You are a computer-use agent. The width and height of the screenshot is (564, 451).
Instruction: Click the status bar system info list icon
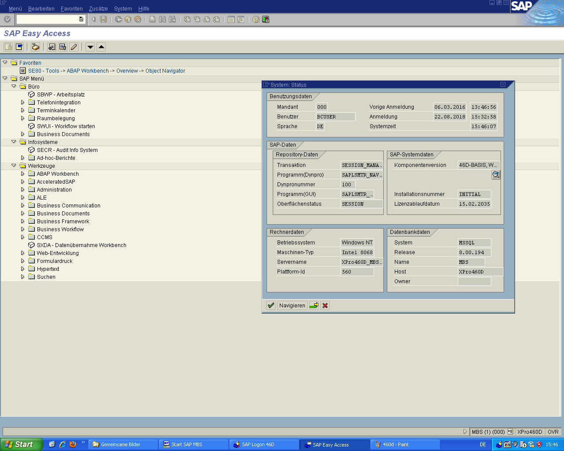coord(510,432)
